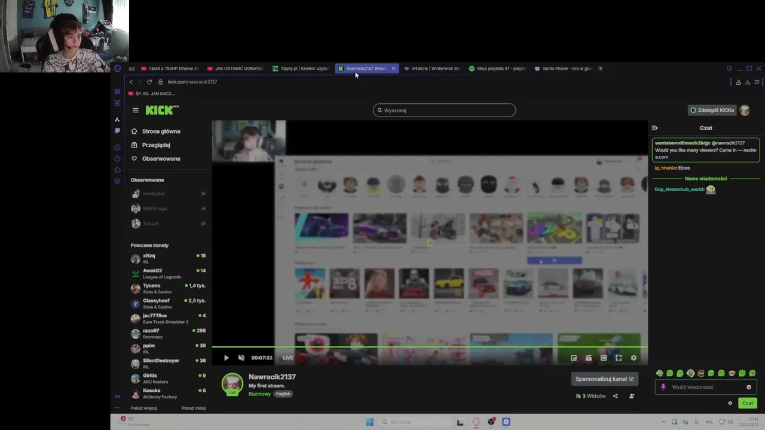The height and width of the screenshot is (430, 765).
Task: Toggle clip button in player
Action: click(589, 358)
